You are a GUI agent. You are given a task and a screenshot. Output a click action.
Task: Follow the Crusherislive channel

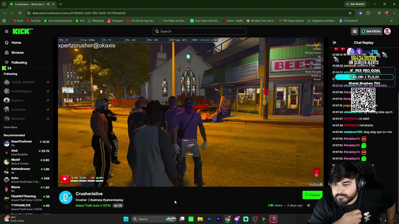[313, 195]
